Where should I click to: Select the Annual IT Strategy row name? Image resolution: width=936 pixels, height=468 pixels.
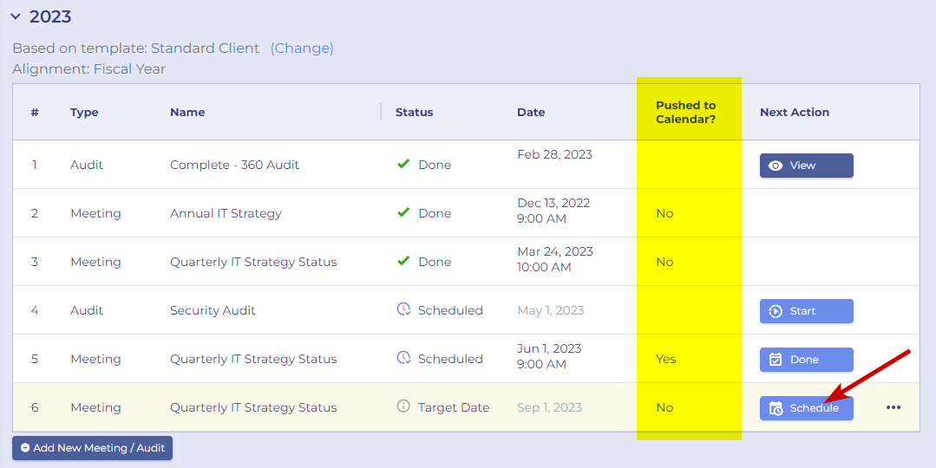[x=226, y=213]
